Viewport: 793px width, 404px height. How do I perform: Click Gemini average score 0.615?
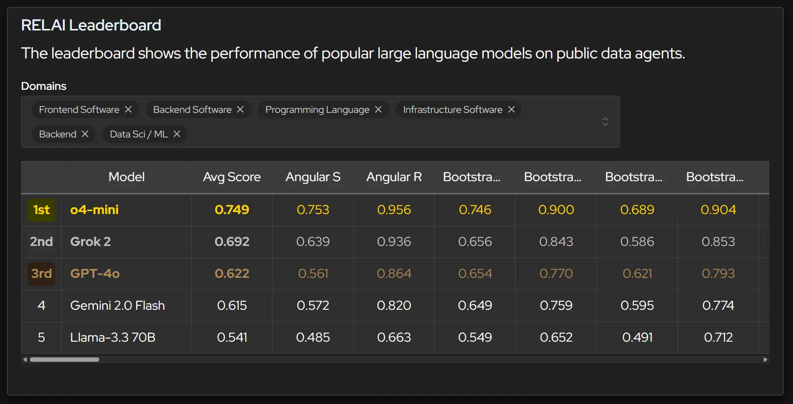232,305
